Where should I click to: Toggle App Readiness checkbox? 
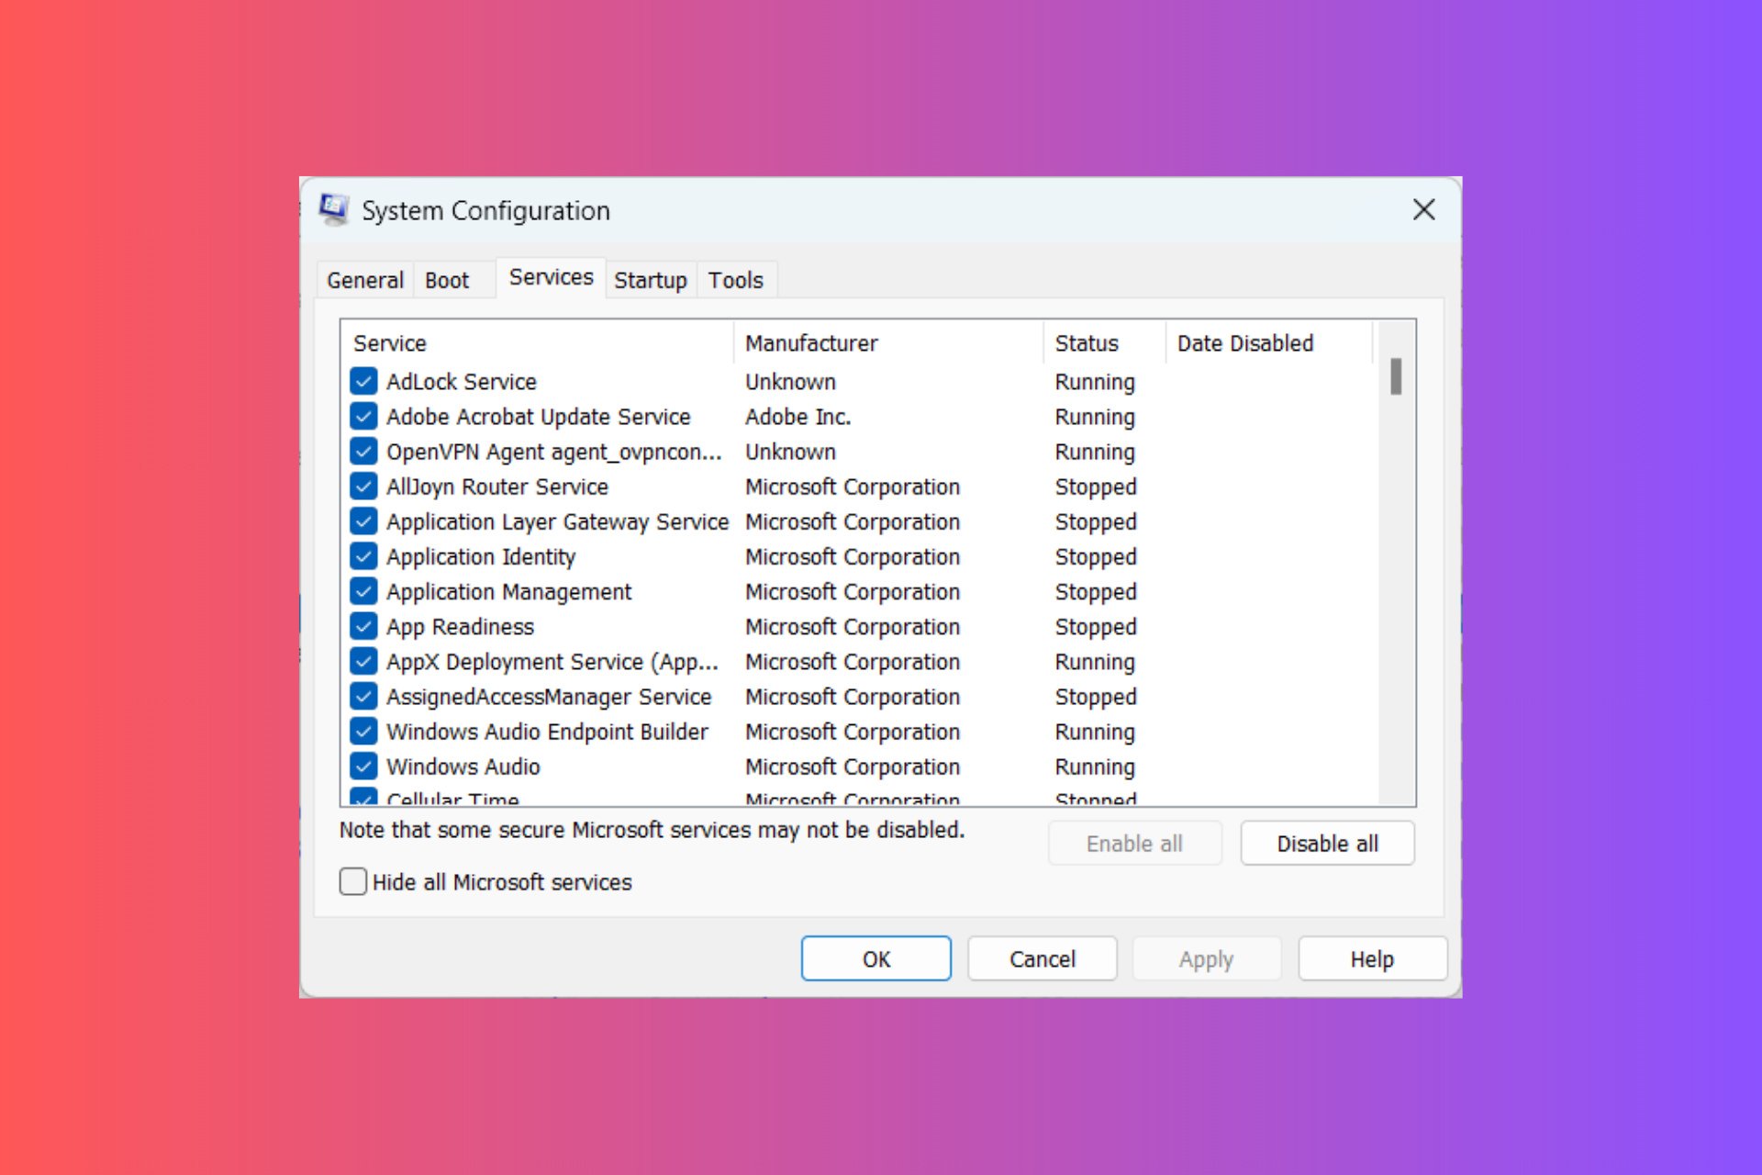(x=363, y=626)
